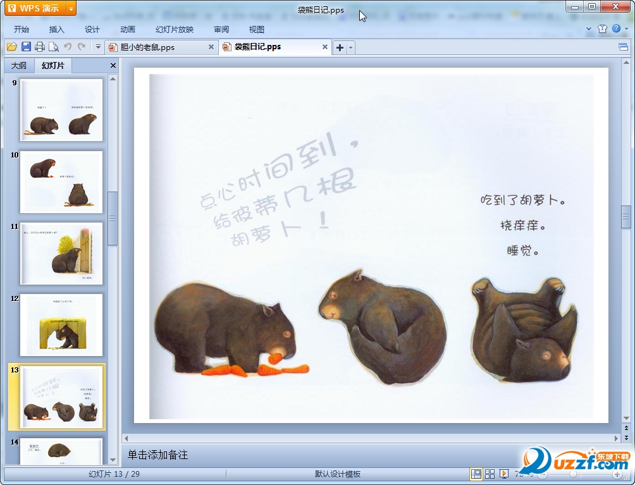Close the 袋熊日记.pps tab
This screenshot has width=635, height=485.
325,47
